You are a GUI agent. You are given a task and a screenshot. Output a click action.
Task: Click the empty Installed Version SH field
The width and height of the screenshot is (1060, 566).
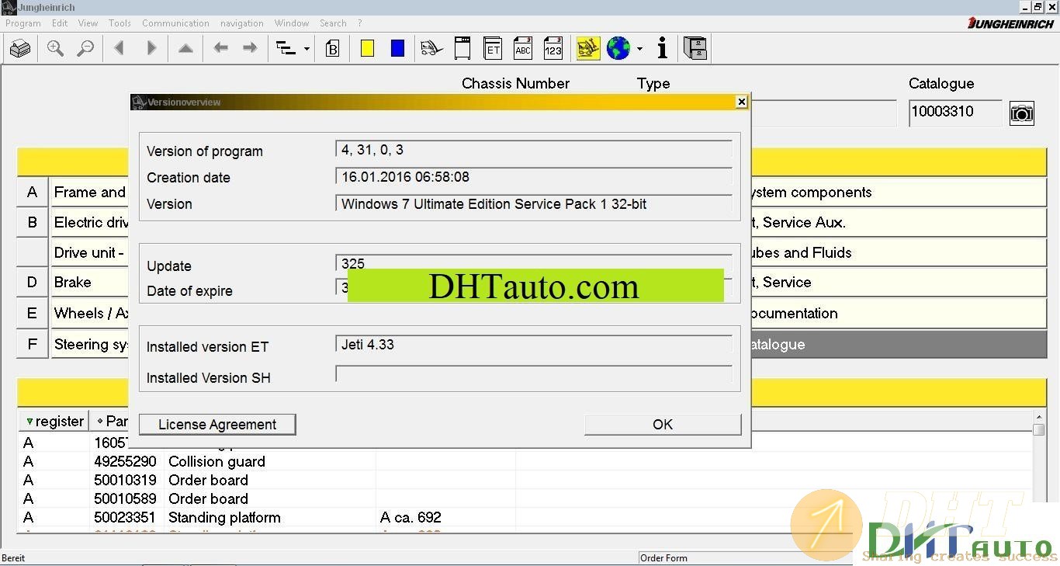click(534, 374)
